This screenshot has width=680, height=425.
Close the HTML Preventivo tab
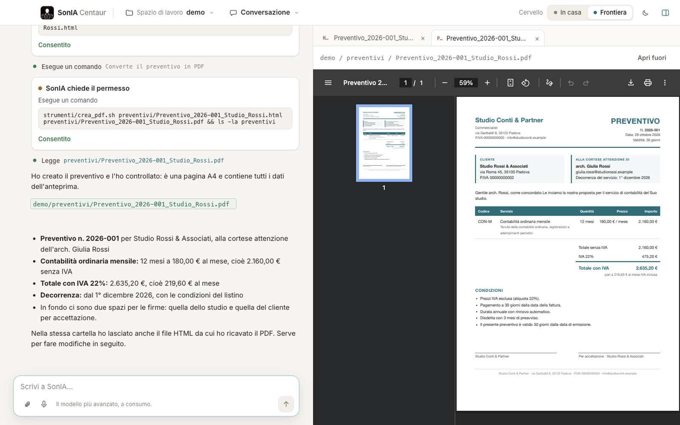(x=423, y=39)
